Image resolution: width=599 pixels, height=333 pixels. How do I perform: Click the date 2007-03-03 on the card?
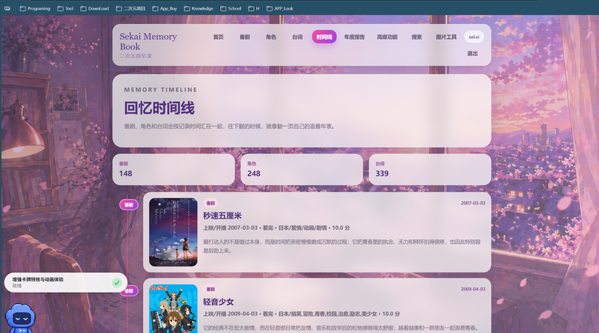point(473,203)
